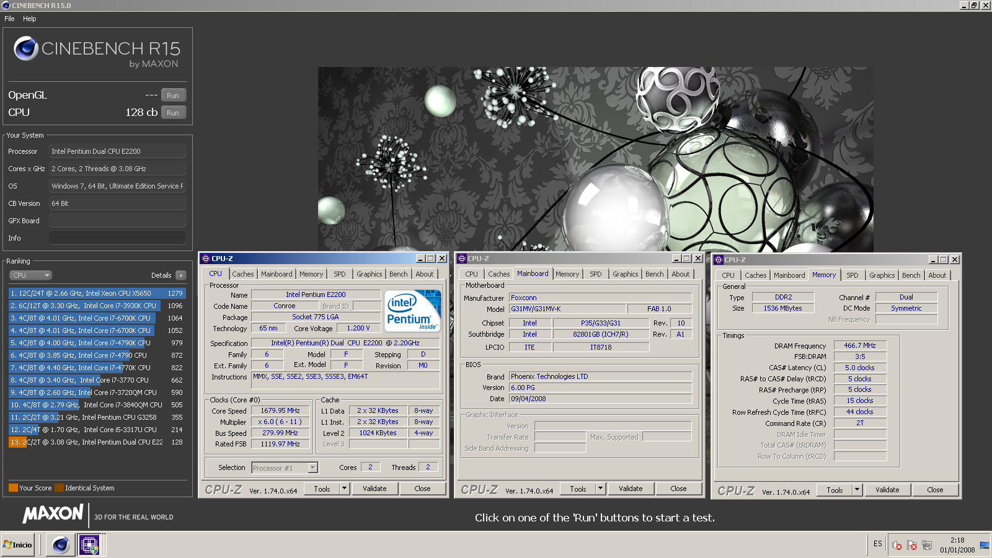The image size is (992, 558).
Task: Open the muted volume tray icon
Action: (x=897, y=545)
